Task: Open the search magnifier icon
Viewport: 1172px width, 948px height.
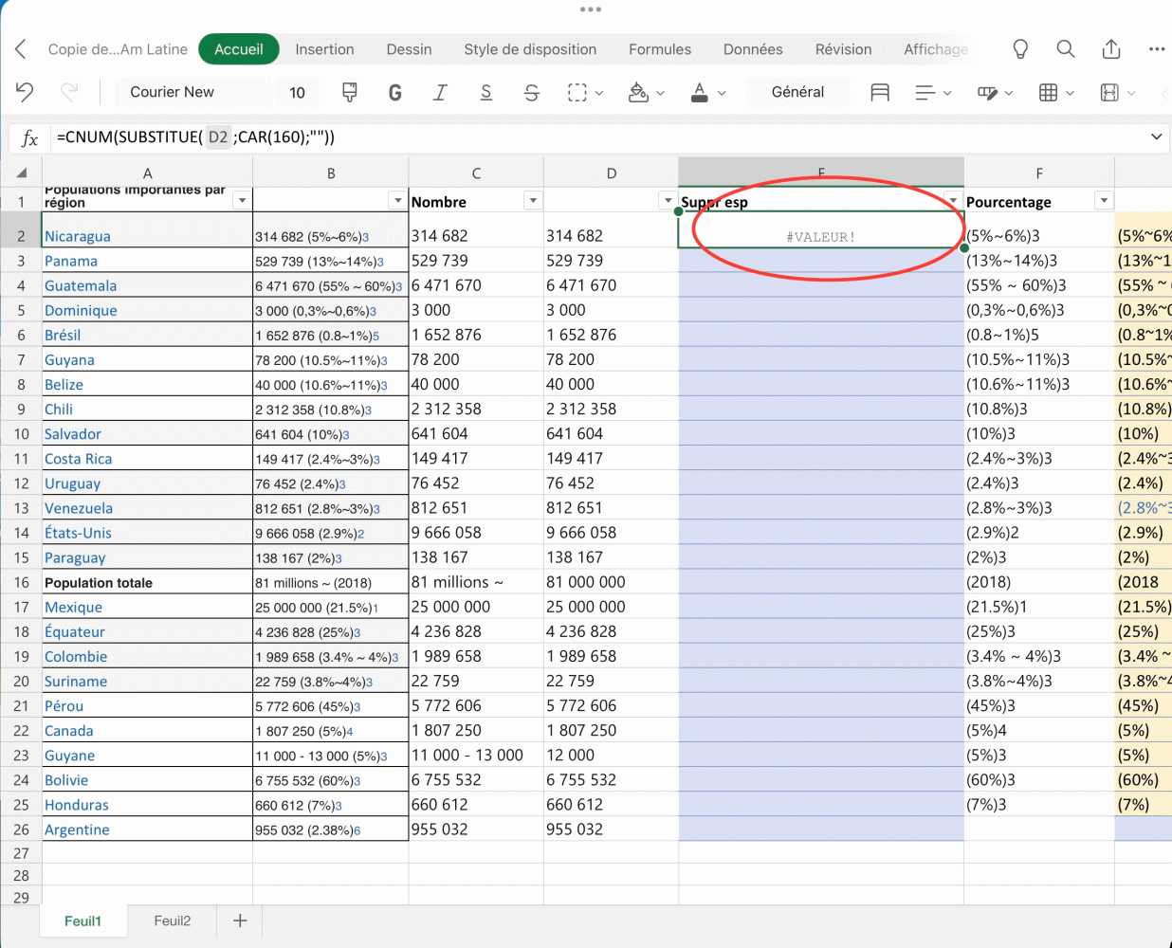Action: [1066, 49]
